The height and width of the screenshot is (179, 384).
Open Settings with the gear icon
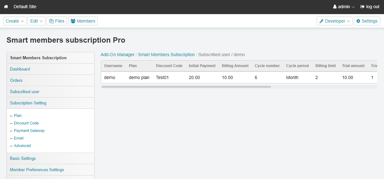click(367, 21)
